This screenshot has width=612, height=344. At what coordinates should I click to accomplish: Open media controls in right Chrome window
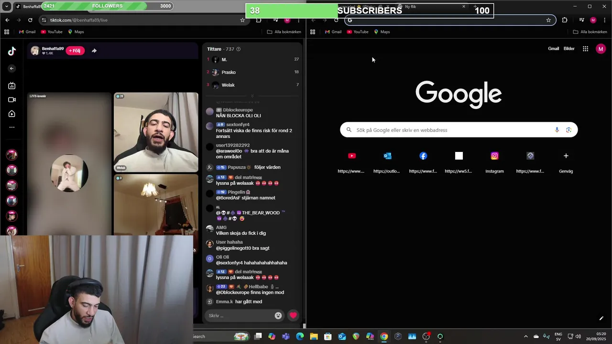point(581,20)
